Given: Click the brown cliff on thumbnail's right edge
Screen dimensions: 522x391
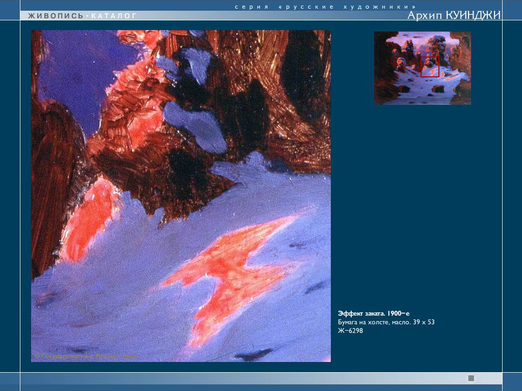Looking at the screenshot, I should point(463,56).
